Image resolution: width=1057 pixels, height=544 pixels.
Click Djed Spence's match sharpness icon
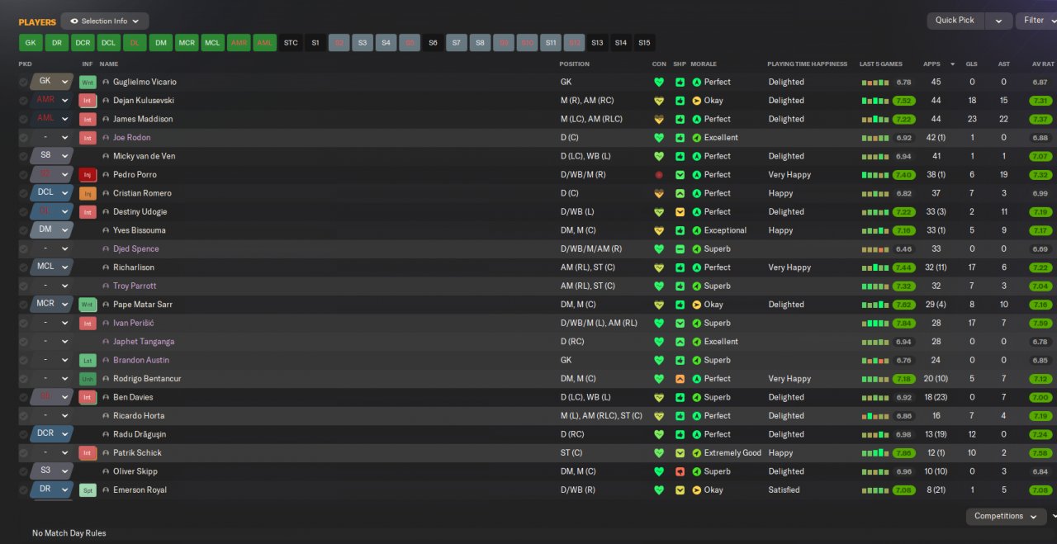tap(680, 249)
